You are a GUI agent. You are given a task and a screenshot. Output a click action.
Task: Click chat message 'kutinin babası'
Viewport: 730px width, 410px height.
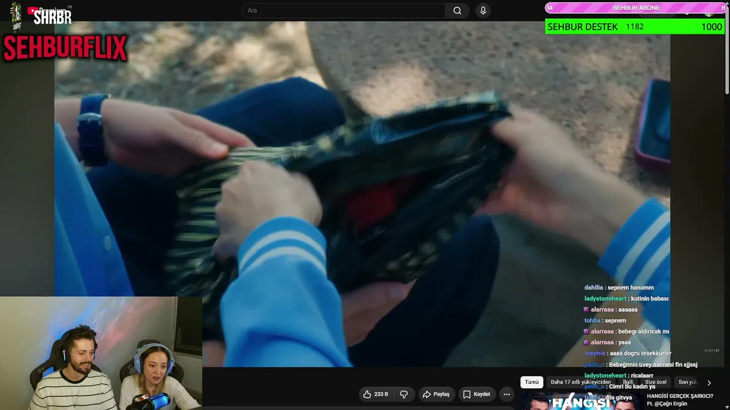tap(649, 298)
